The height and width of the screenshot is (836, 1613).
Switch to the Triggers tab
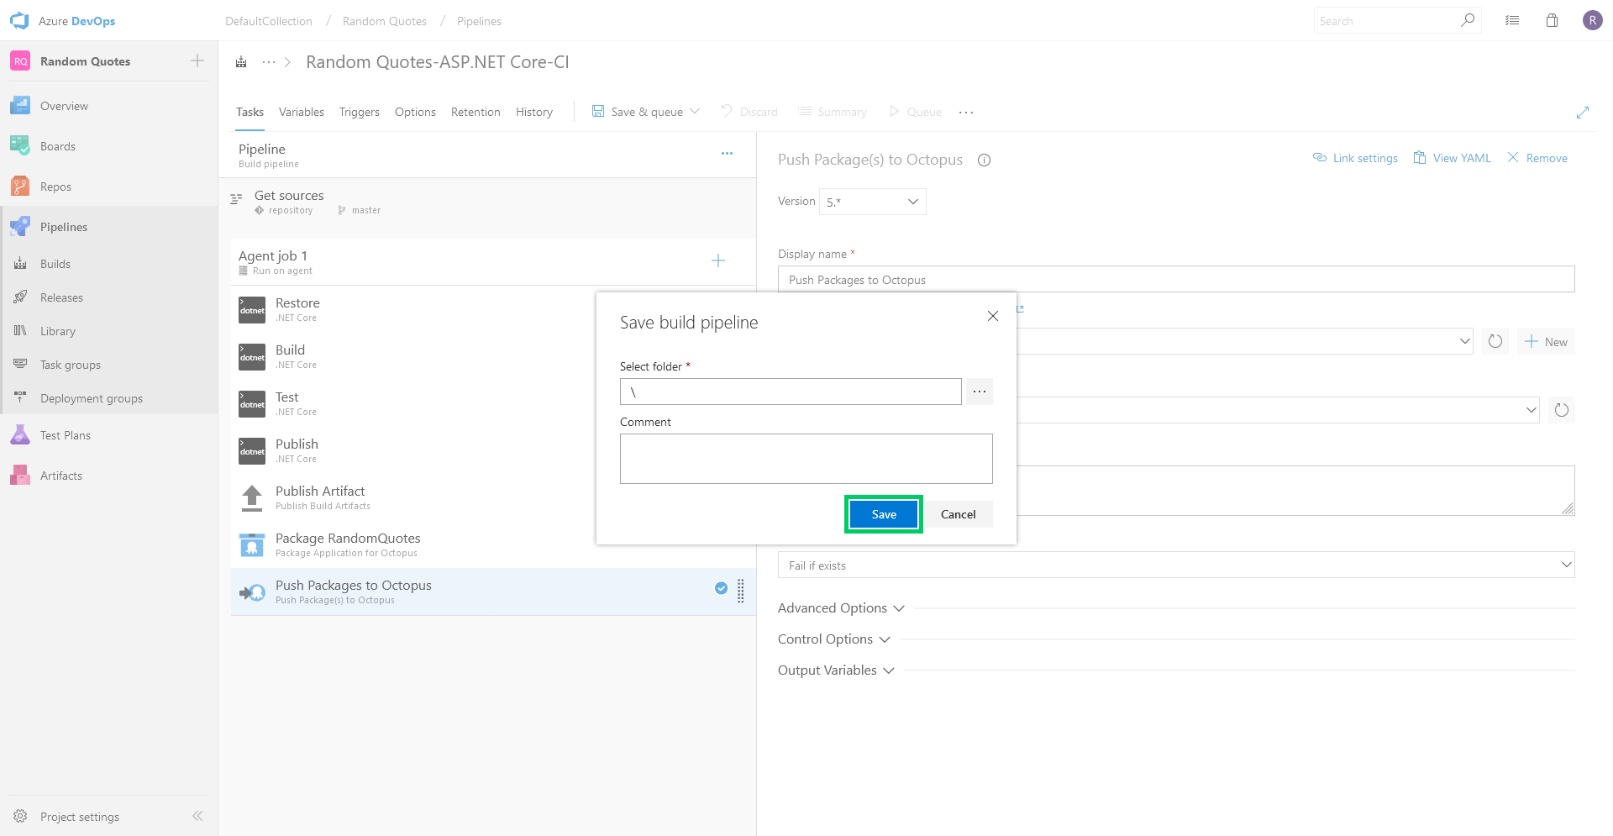point(360,112)
